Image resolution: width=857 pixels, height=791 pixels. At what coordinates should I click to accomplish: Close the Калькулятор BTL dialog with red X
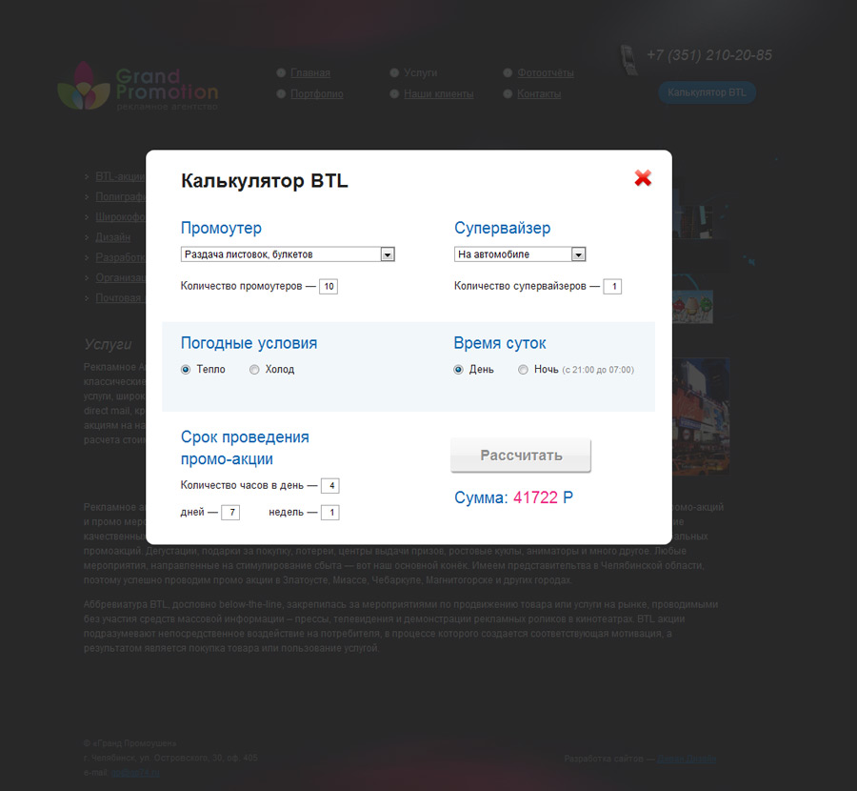(x=643, y=178)
